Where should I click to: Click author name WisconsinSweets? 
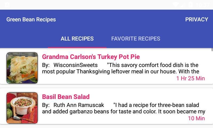pyautogui.click(x=76, y=65)
